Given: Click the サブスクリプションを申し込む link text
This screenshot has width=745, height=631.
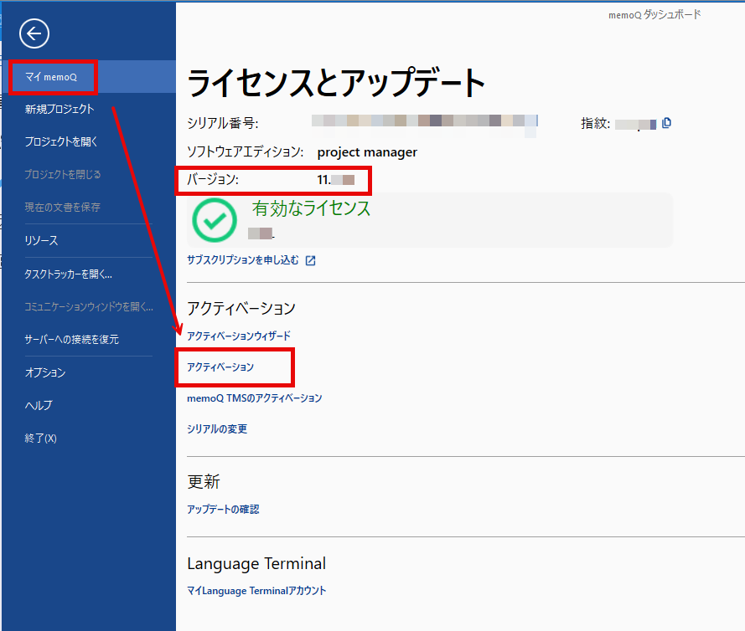Looking at the screenshot, I should pyautogui.click(x=242, y=260).
